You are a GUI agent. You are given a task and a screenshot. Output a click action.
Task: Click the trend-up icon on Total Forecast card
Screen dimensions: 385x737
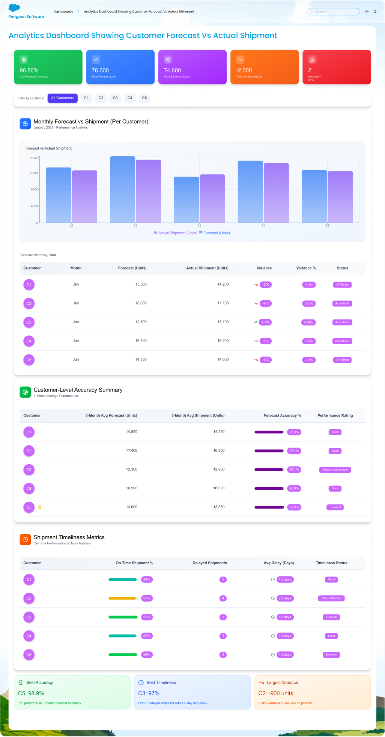96,59
